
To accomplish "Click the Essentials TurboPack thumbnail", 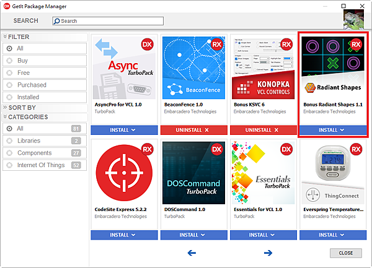I will tap(263, 173).
